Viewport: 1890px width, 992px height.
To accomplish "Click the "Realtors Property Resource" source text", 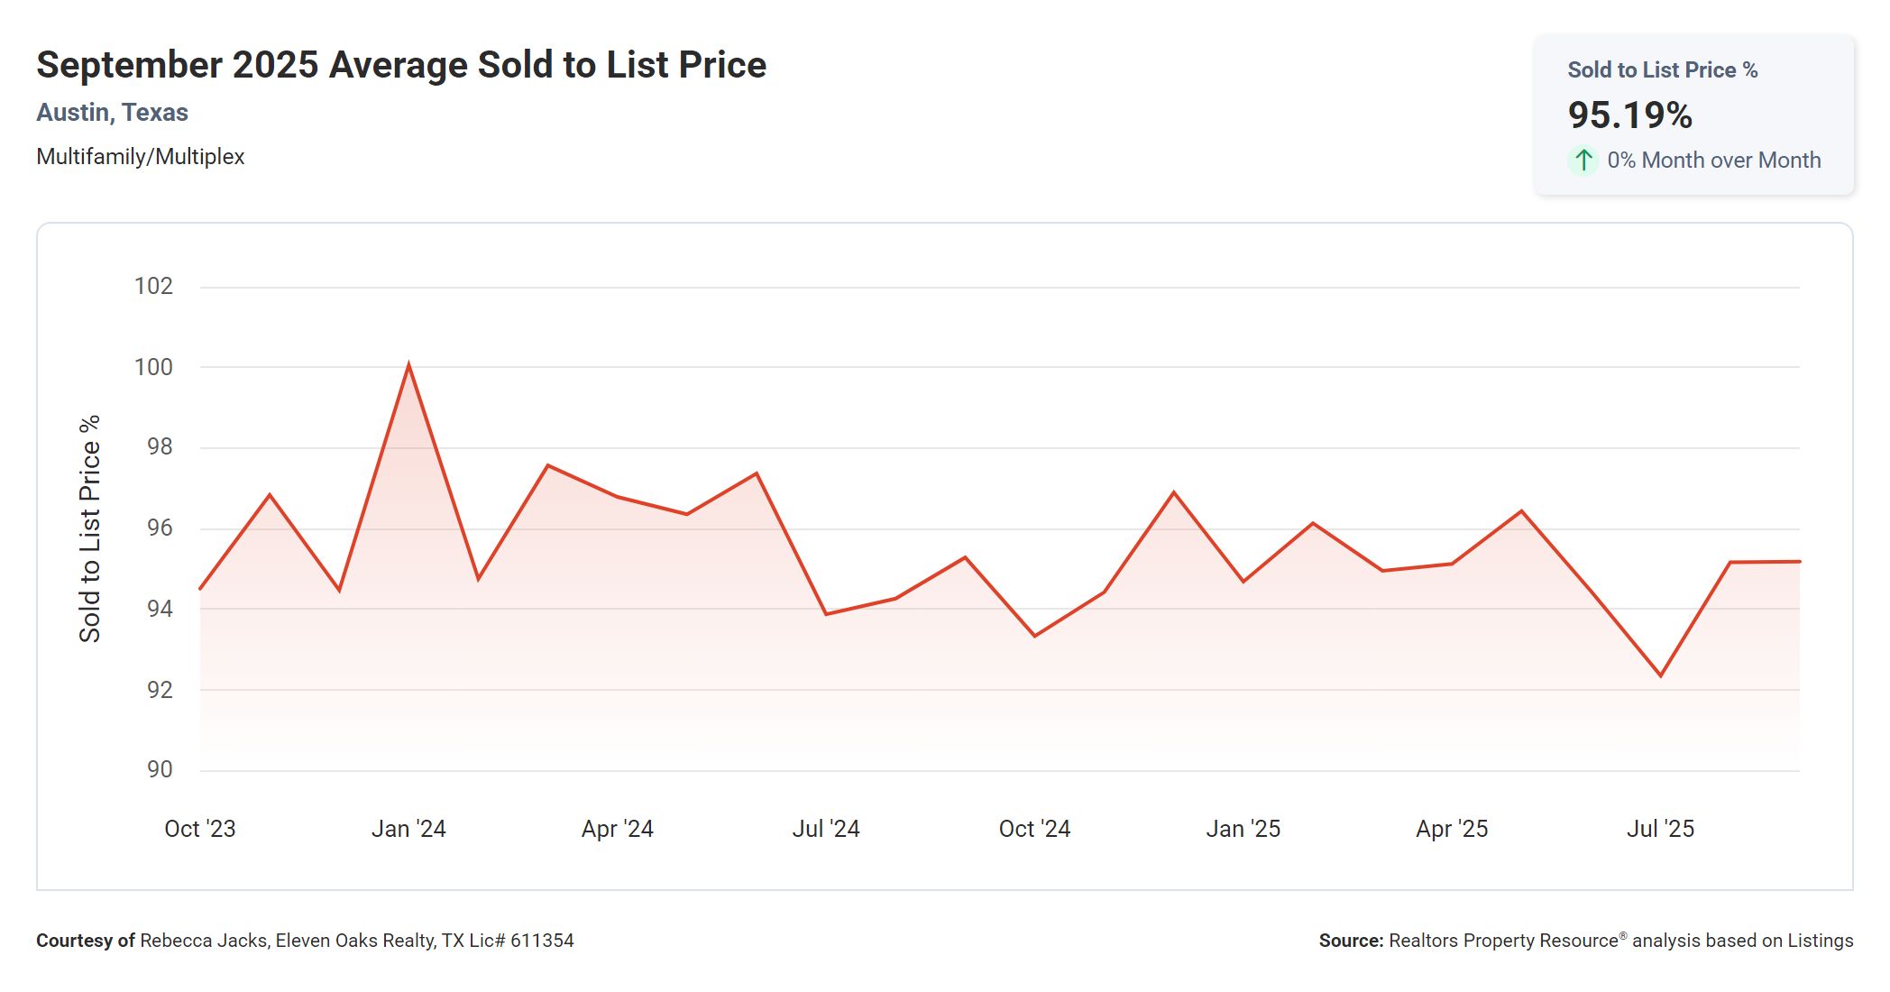I will tap(1503, 941).
